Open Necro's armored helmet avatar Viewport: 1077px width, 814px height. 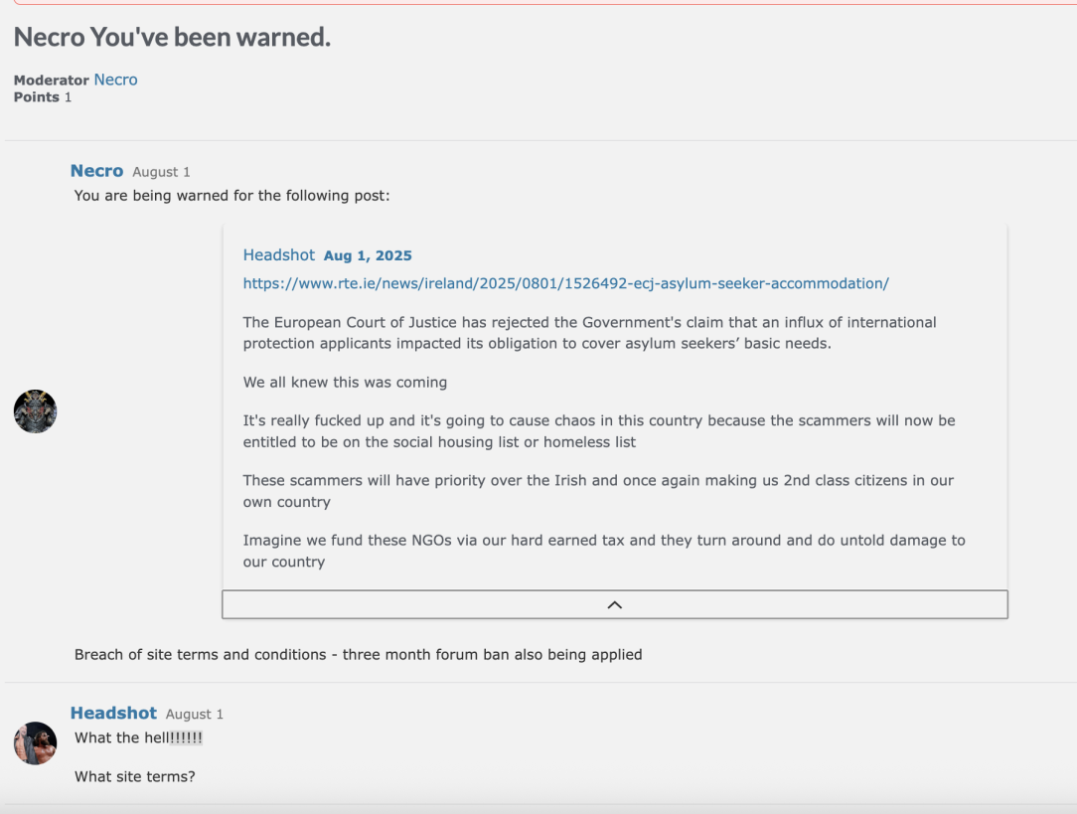35,411
